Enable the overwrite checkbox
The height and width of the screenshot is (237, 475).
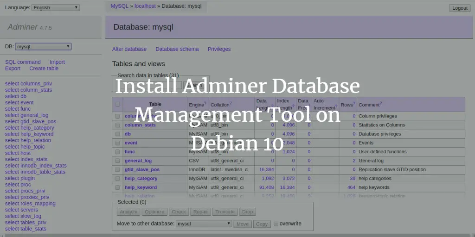coord(276,224)
